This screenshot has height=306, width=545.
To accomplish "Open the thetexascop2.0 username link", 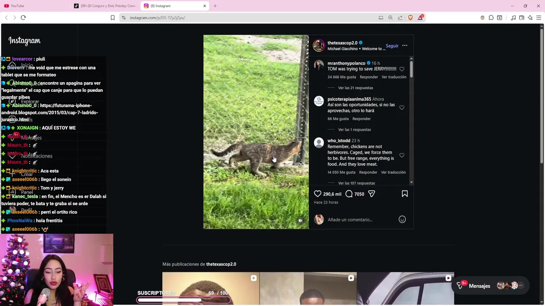I will click(342, 43).
